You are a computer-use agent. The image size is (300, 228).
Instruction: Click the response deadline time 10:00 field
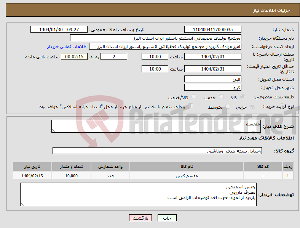coord(155,56)
